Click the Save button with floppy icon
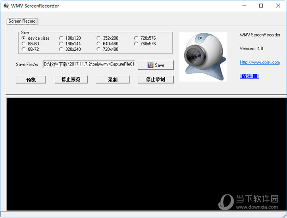The width and height of the screenshot is (287, 218). coord(156,65)
